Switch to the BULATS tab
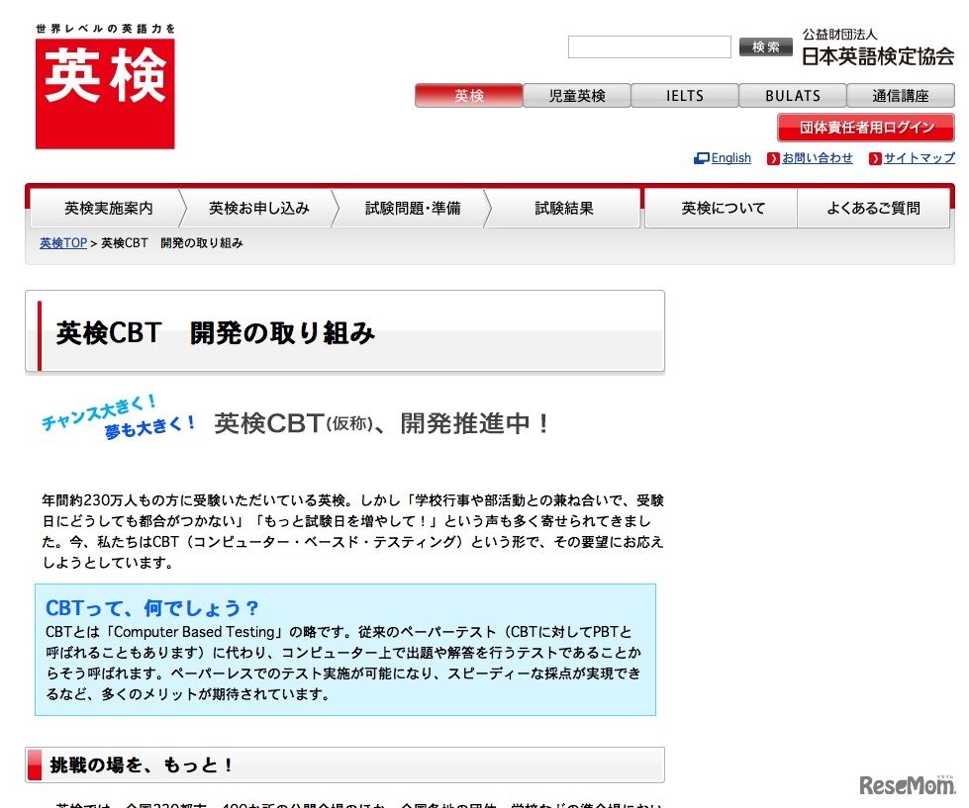 792,95
